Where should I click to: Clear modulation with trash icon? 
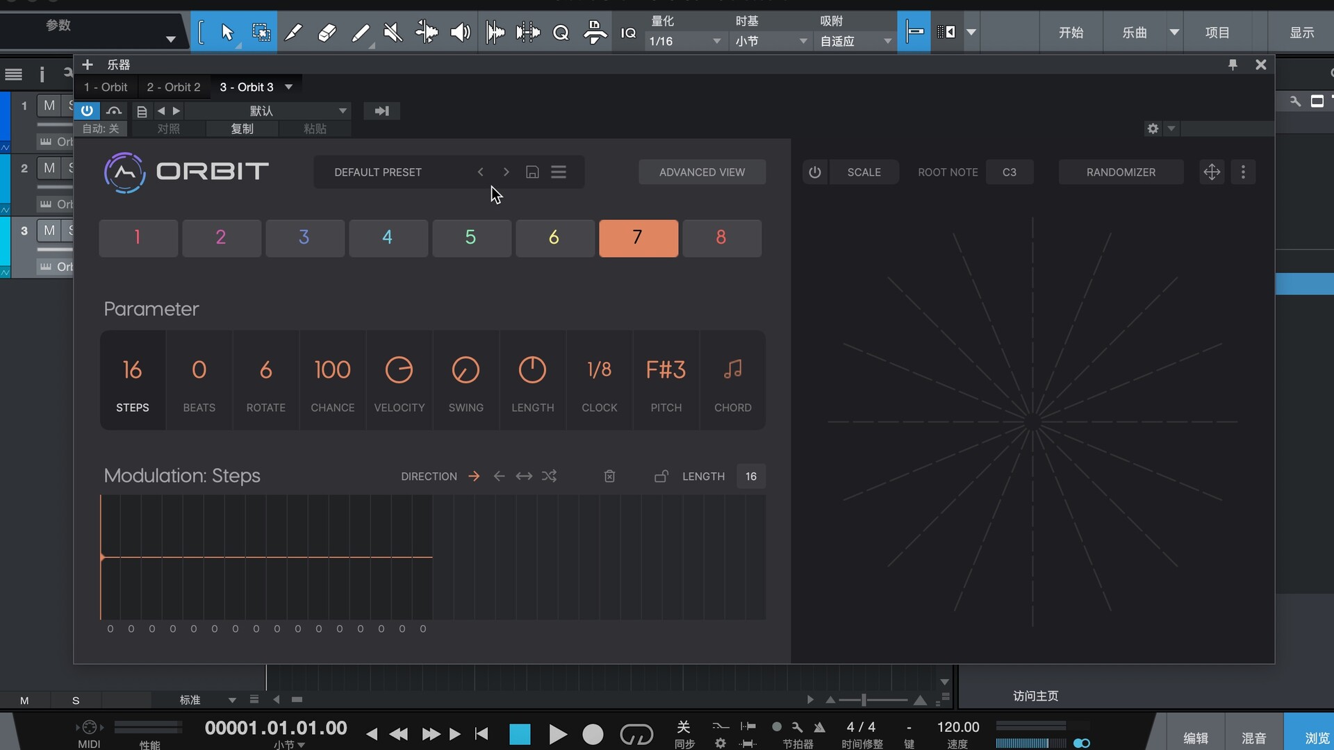pos(609,476)
